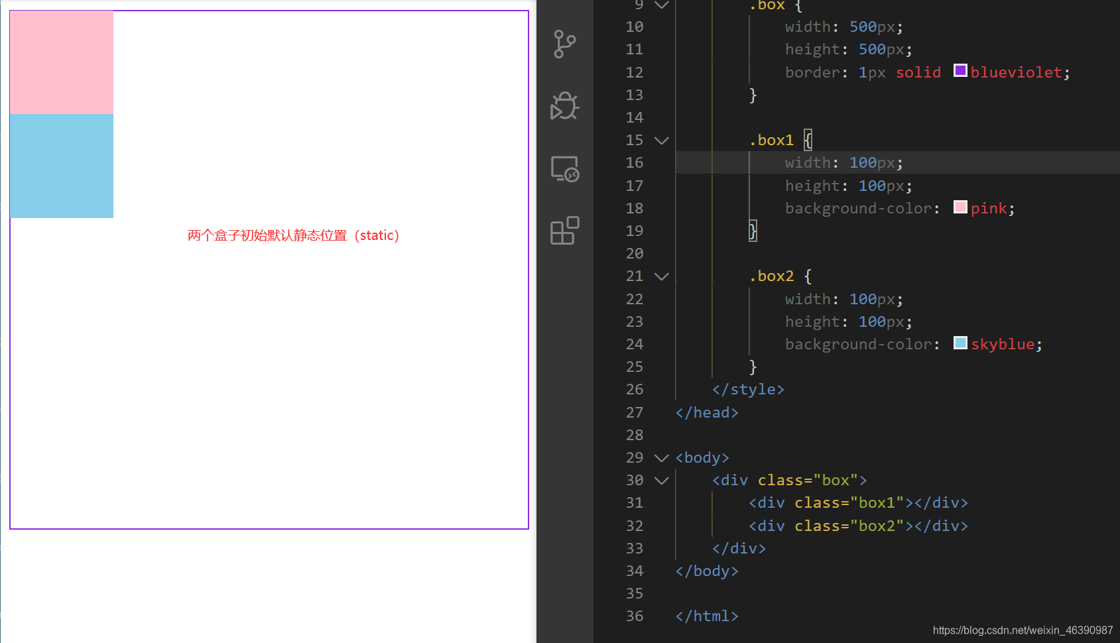Collapse the .box2 rule fold arrow on line 21

[x=661, y=276]
